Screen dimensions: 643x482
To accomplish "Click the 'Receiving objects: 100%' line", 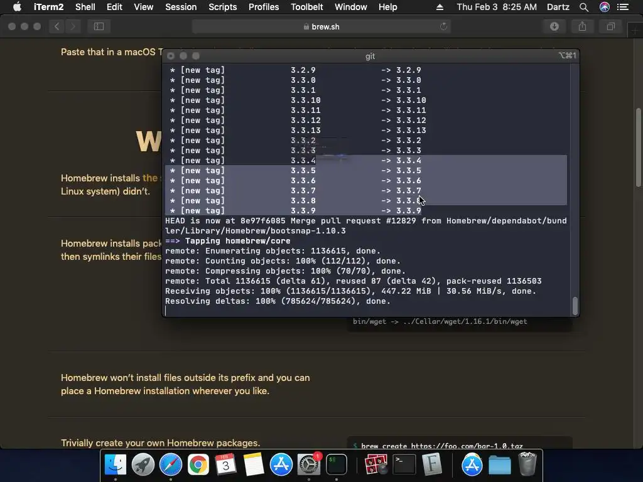I will click(350, 291).
